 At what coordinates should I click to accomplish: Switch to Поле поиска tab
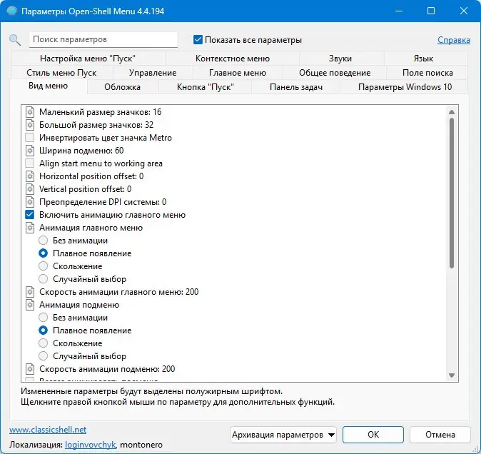pyautogui.click(x=427, y=73)
